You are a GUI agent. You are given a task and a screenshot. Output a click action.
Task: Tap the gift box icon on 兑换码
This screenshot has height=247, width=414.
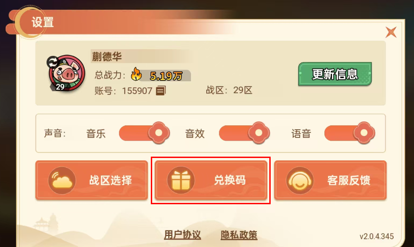click(x=181, y=180)
